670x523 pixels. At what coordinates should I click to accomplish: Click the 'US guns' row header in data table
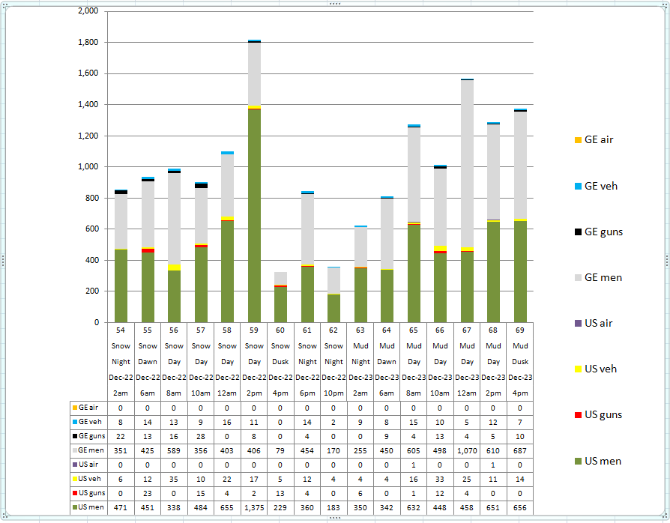coord(89,493)
